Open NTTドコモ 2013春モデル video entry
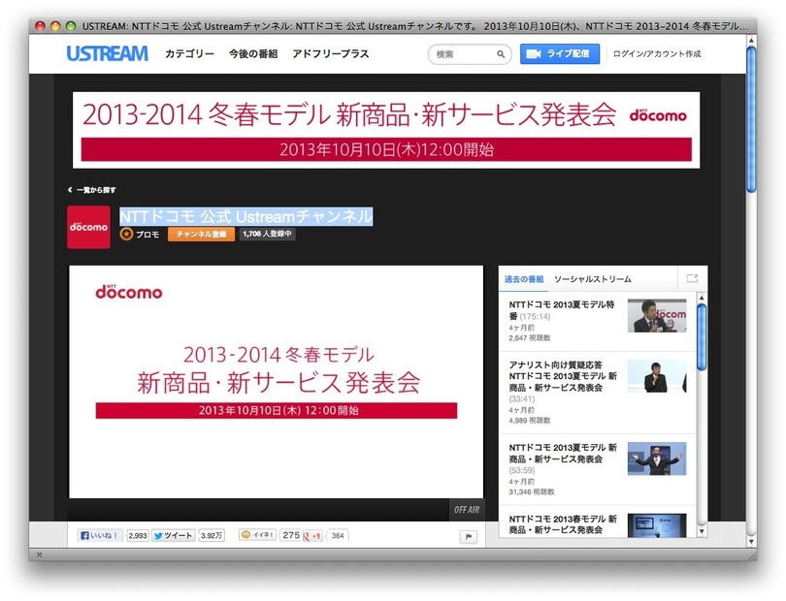 tap(563, 523)
